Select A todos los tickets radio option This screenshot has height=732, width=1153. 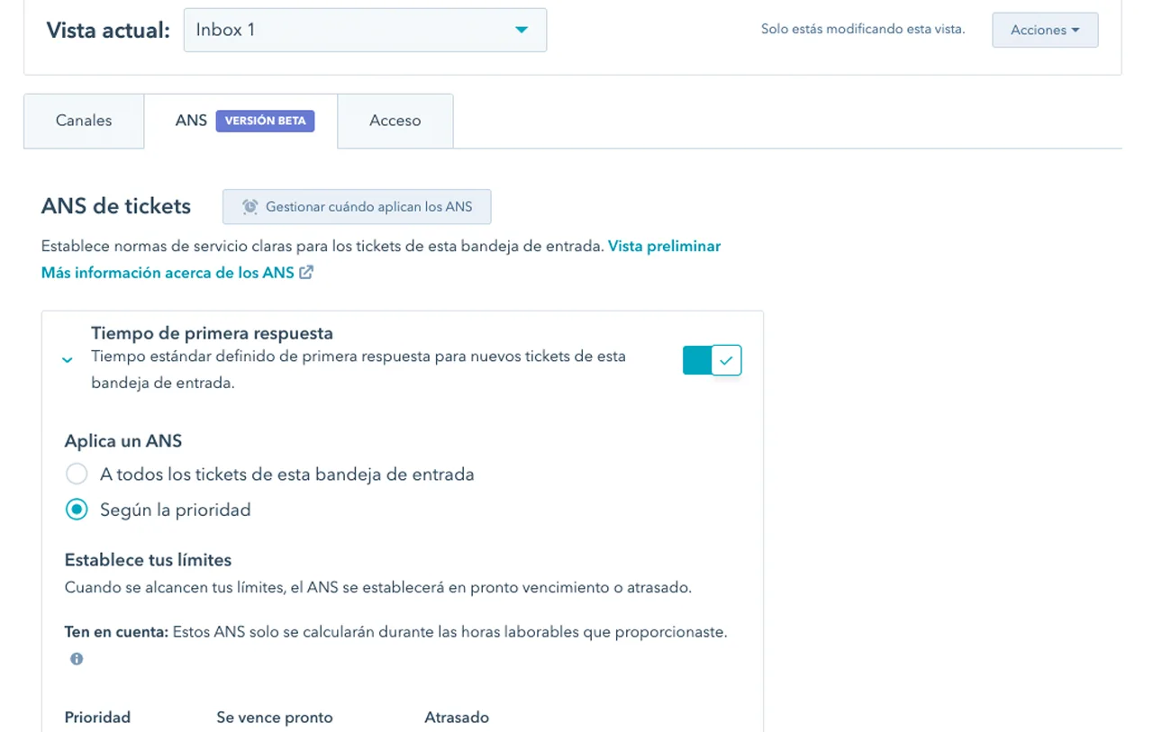[x=77, y=474]
